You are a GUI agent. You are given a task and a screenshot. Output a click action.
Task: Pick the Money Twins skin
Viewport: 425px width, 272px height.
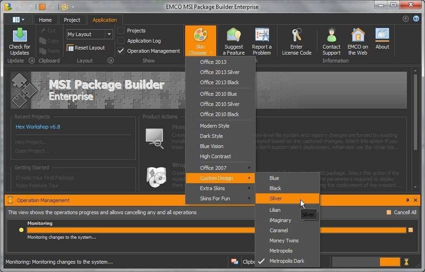[x=287, y=241]
